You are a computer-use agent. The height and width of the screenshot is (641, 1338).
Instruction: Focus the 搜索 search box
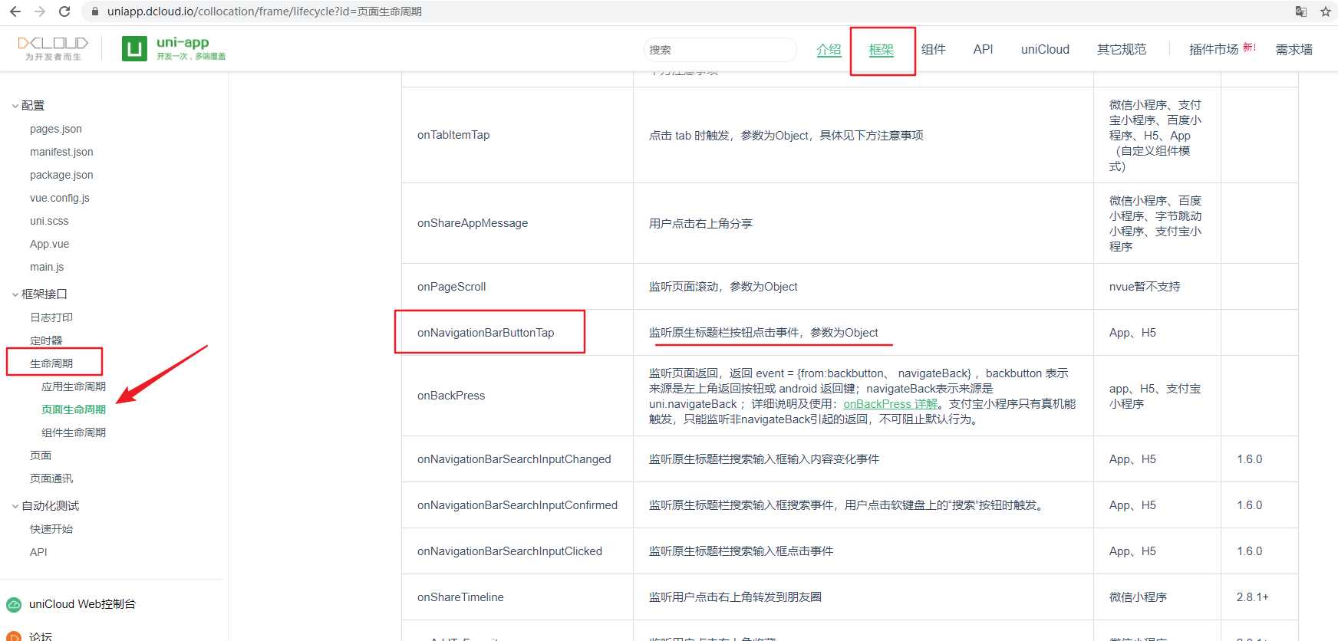[x=720, y=49]
